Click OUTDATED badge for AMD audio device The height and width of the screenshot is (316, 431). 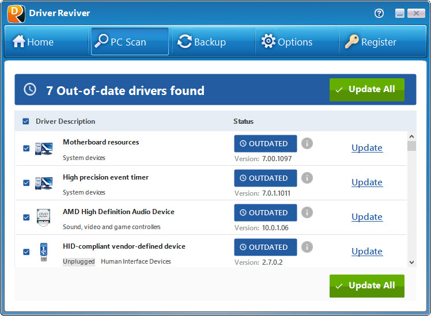(x=266, y=213)
